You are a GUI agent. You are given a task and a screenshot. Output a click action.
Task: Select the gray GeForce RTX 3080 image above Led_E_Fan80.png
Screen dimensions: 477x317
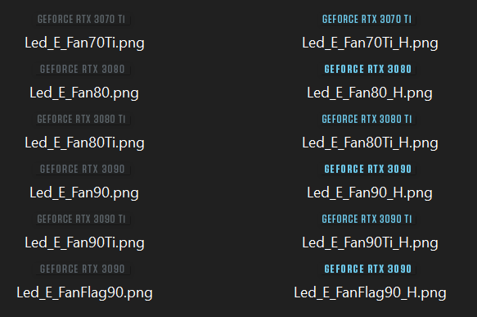82,69
